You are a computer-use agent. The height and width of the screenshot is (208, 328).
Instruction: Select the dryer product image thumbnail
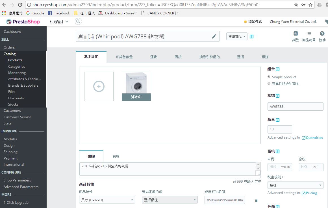(x=136, y=86)
